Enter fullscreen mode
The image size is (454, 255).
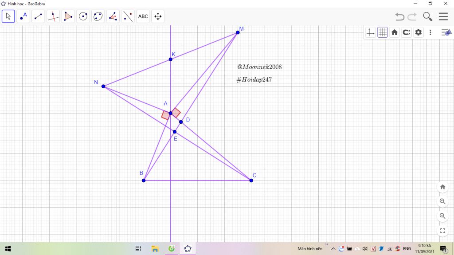click(442, 231)
